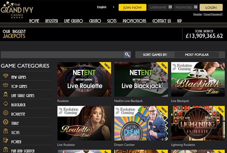Click the 'Lightning Roulette' title text

(183, 145)
